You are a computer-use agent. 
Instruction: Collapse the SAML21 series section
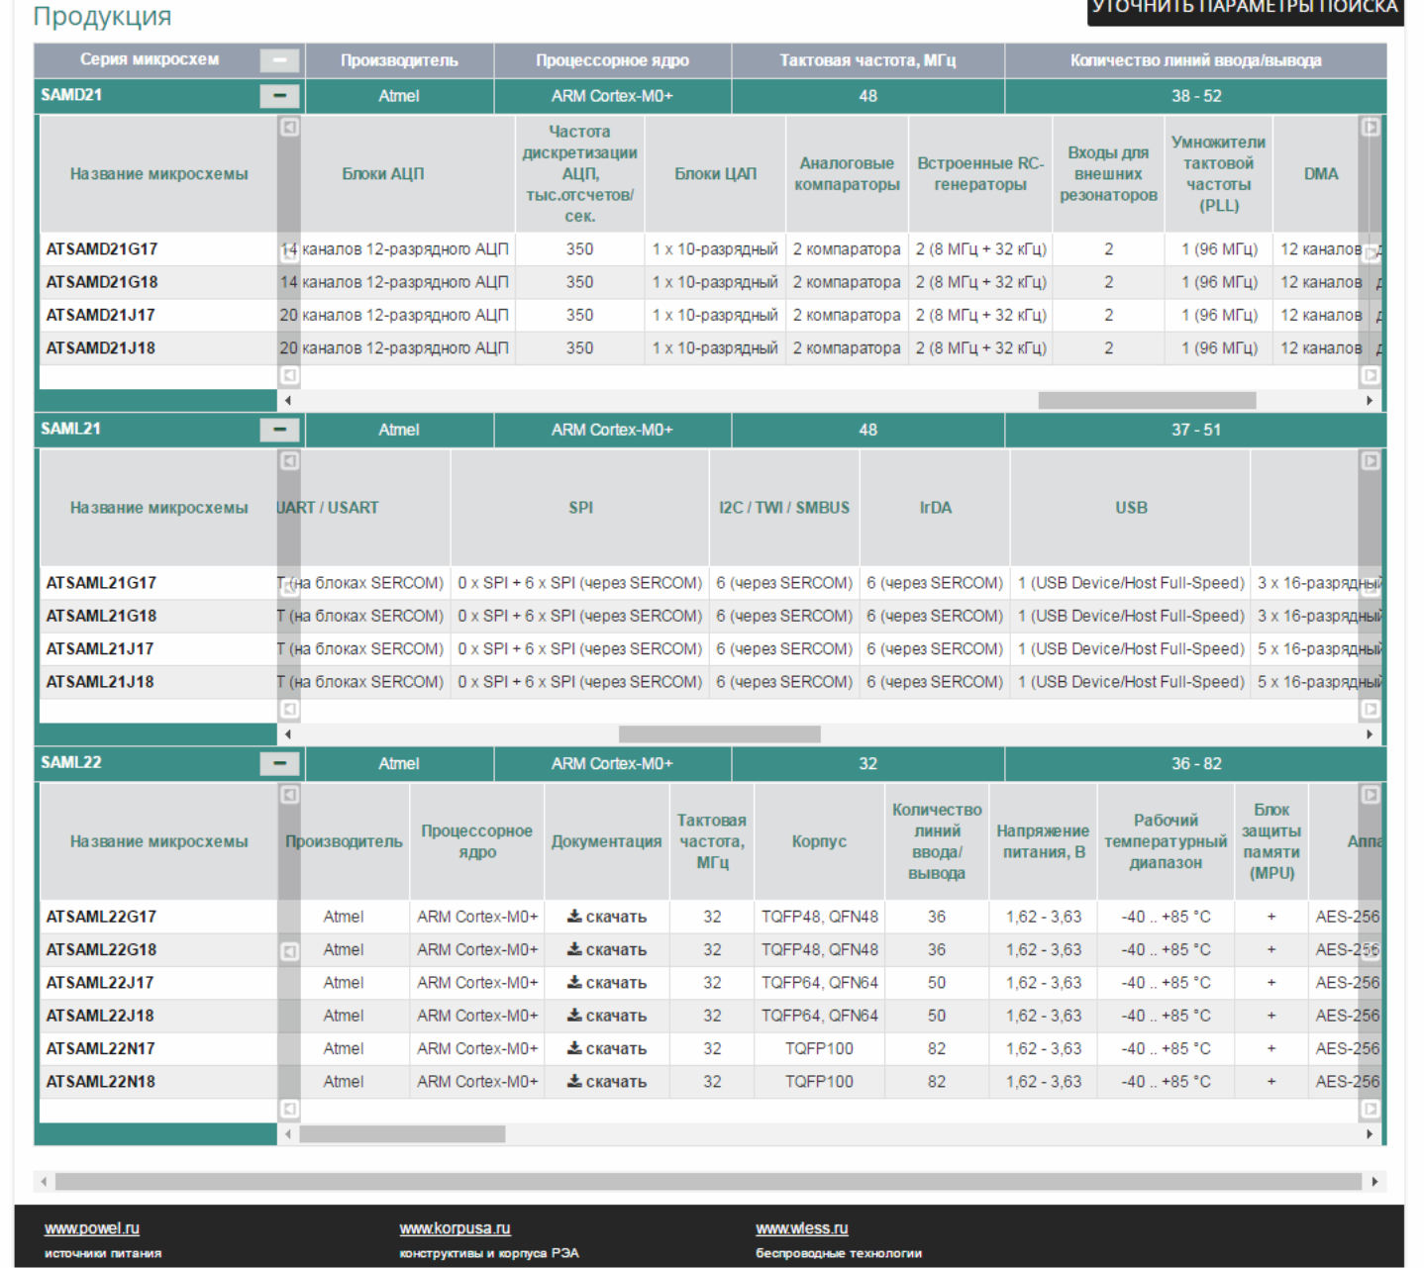click(279, 430)
